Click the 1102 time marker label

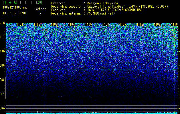point(37,25)
